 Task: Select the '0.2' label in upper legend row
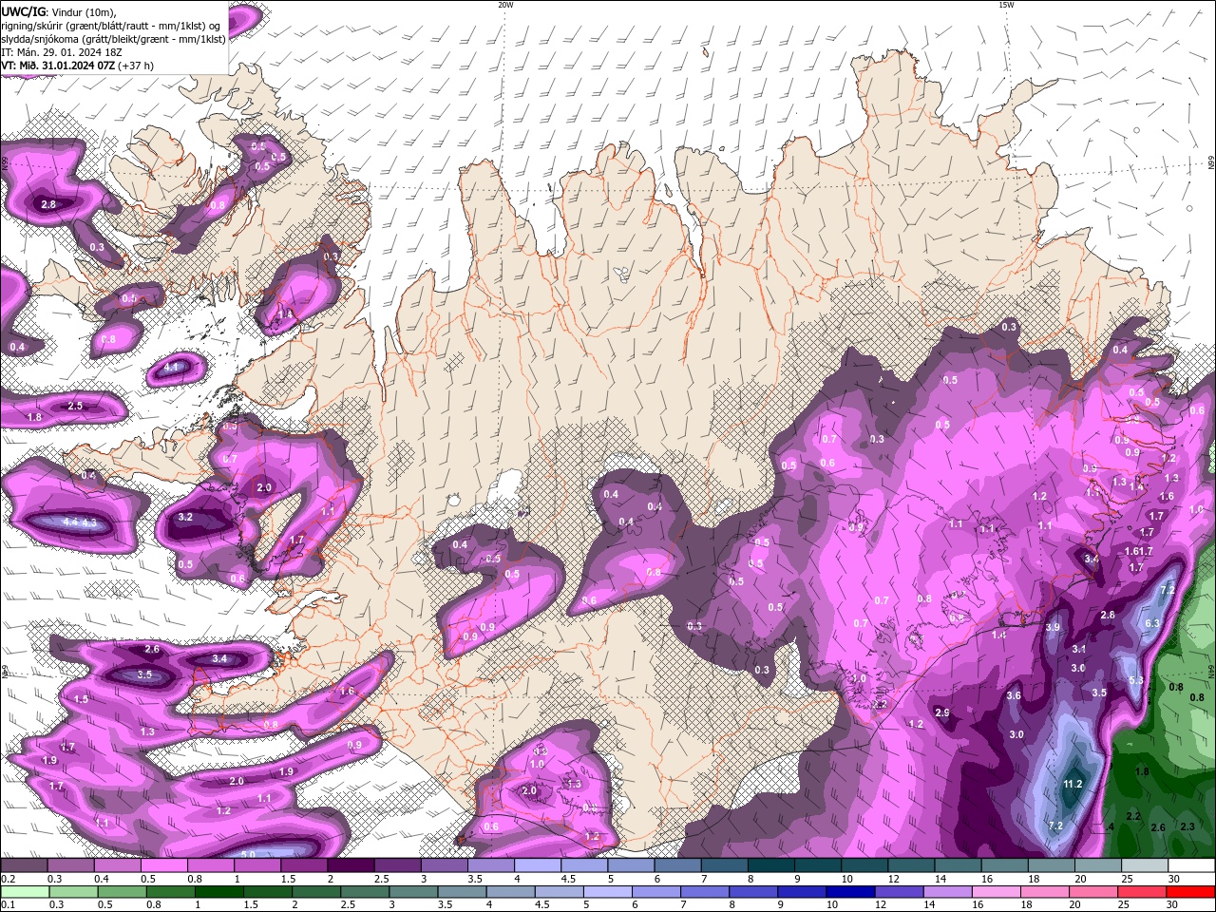point(9,879)
